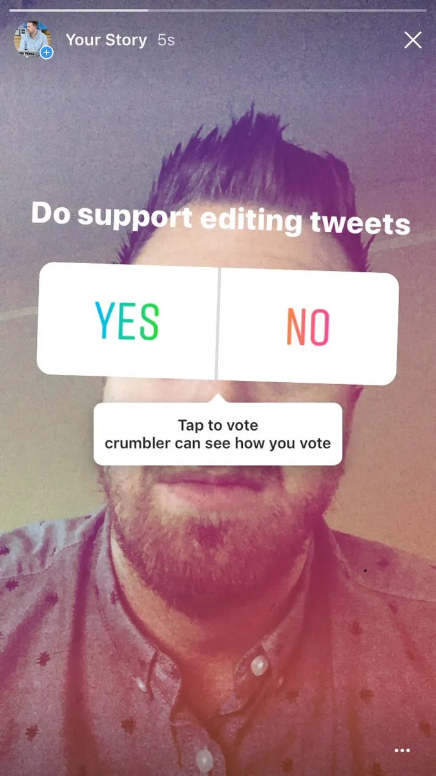Viewport: 436px width, 776px height.
Task: Open the profile picture avatar
Action: (x=32, y=39)
